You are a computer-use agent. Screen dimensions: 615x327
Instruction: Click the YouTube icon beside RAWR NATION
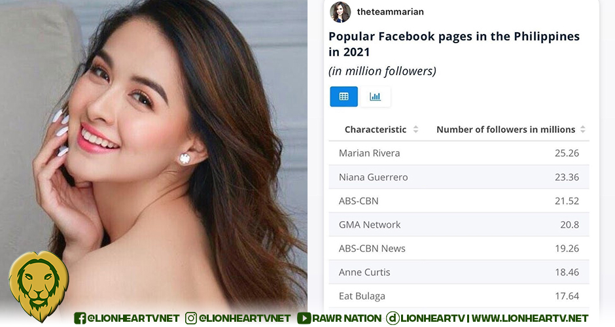pos(304,318)
